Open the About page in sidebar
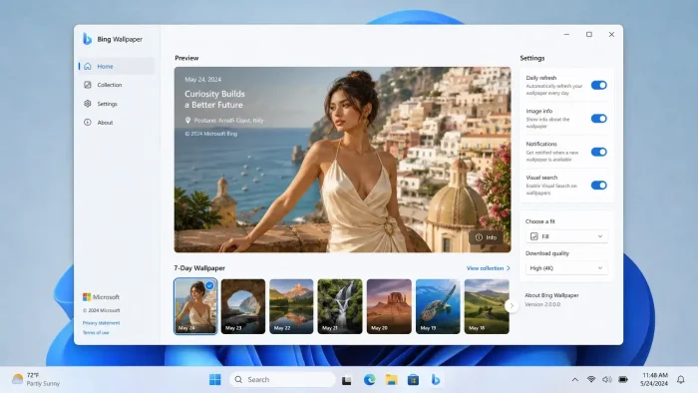The width and height of the screenshot is (698, 393). 117,123
